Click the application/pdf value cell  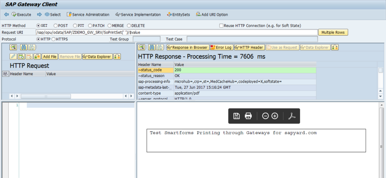[x=245, y=93]
